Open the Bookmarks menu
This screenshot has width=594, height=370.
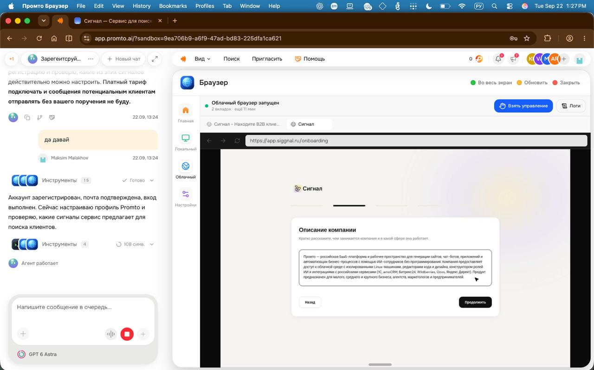click(x=173, y=6)
